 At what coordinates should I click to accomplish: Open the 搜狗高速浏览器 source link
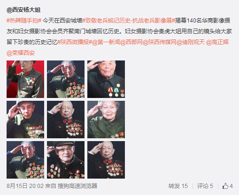(x=77, y=186)
